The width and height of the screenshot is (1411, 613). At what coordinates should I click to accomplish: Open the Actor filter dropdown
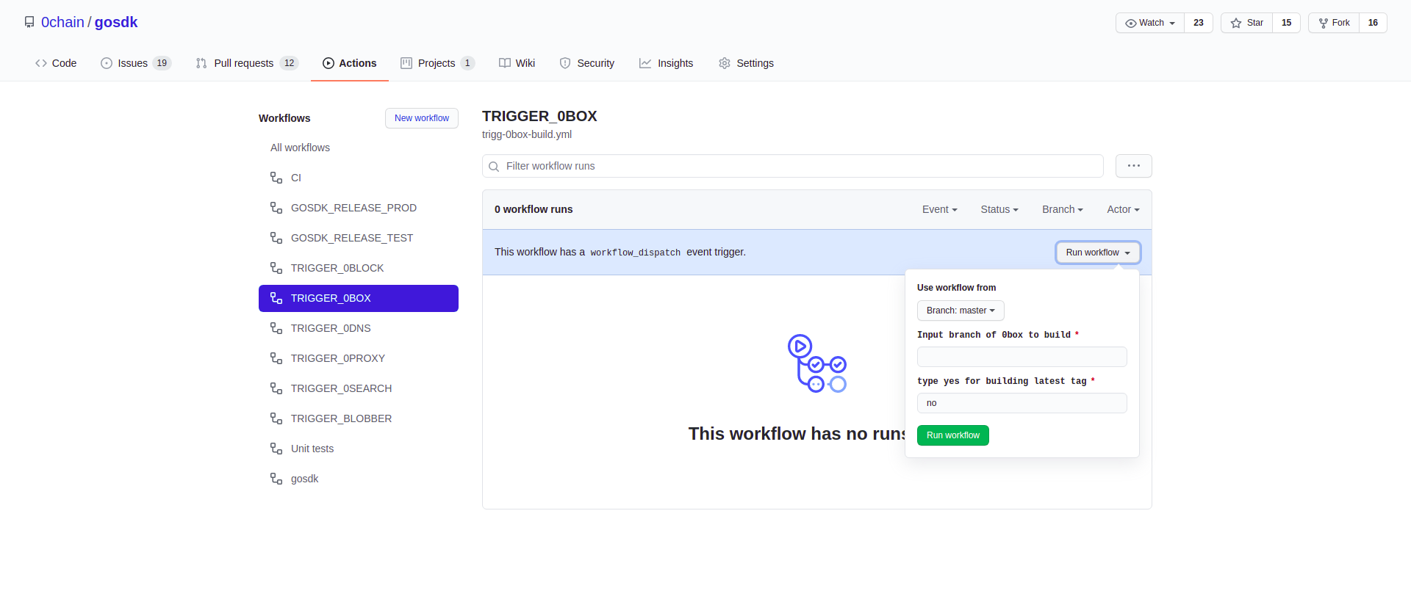point(1124,209)
